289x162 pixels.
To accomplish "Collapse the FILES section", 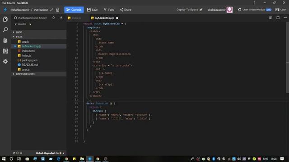I will coord(38,37).
